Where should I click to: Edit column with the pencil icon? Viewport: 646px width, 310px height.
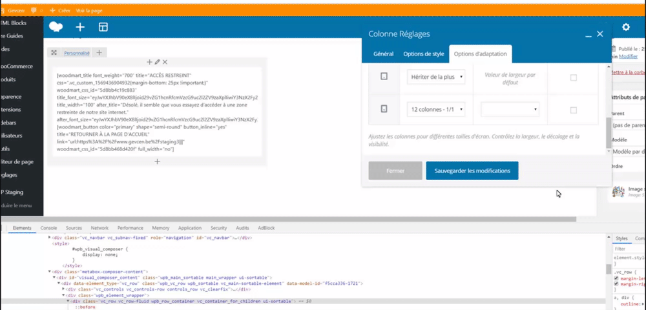point(157,62)
